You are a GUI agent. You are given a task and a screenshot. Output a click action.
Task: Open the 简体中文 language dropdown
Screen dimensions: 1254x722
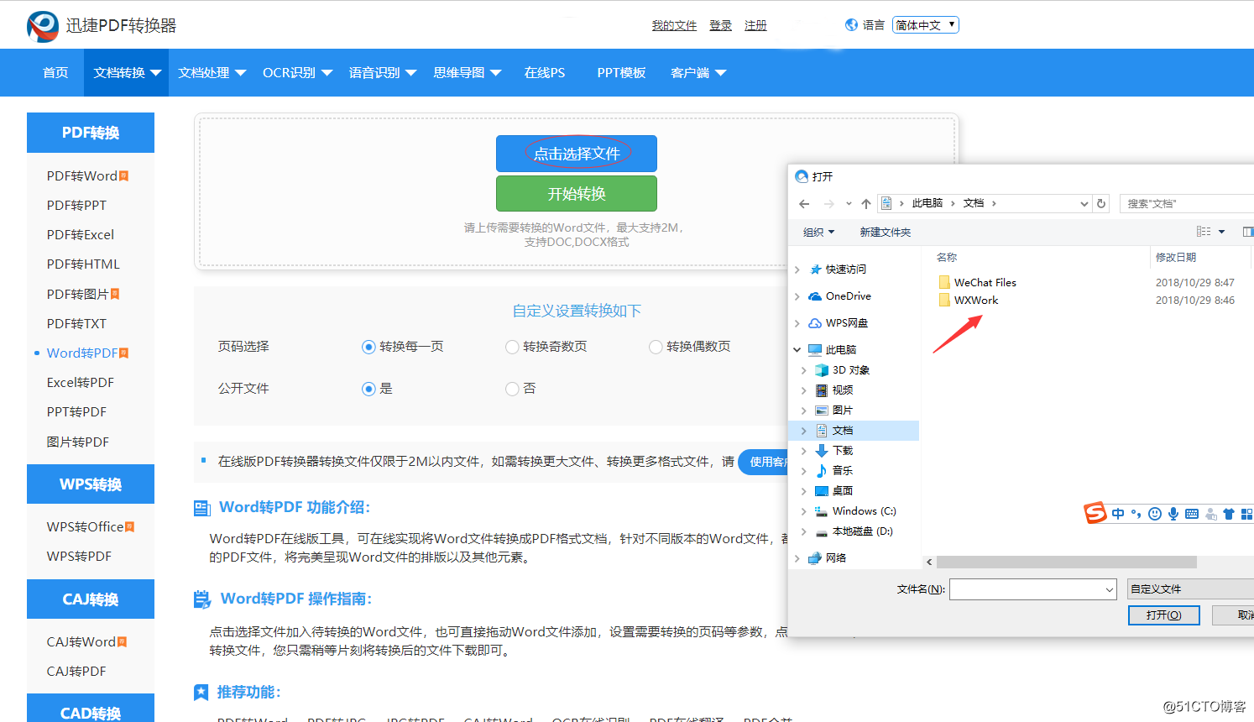[x=926, y=25]
